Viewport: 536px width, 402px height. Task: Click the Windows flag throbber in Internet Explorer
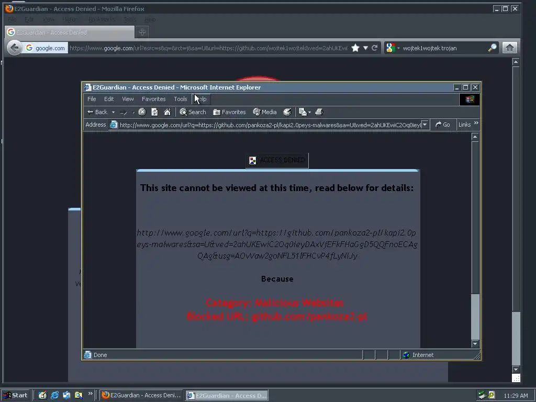pos(470,99)
